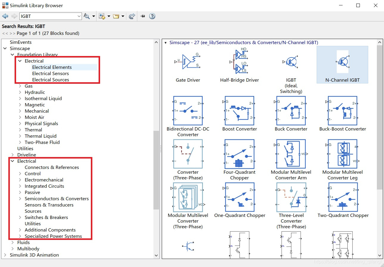
Task: Select the Boost Converter block
Action: [x=240, y=114]
